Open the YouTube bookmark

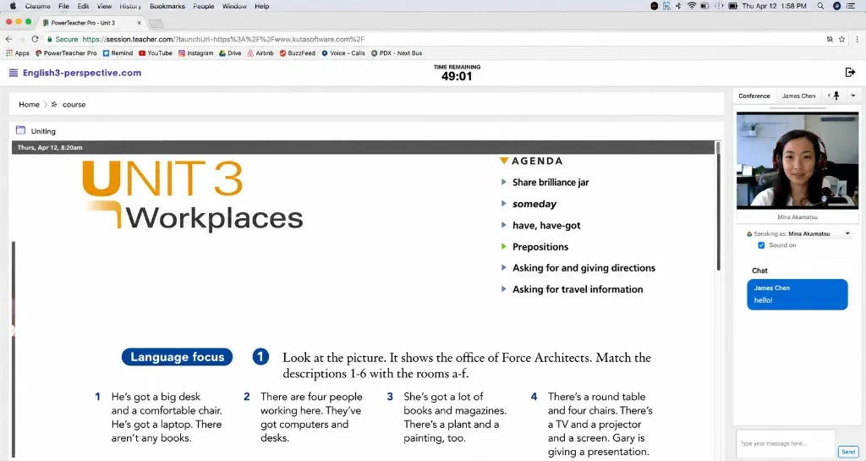coord(156,53)
